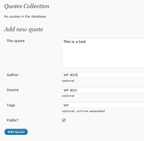Click the 'Add new quote' heading
The height and width of the screenshot is (141, 144).
pyautogui.click(x=23, y=29)
